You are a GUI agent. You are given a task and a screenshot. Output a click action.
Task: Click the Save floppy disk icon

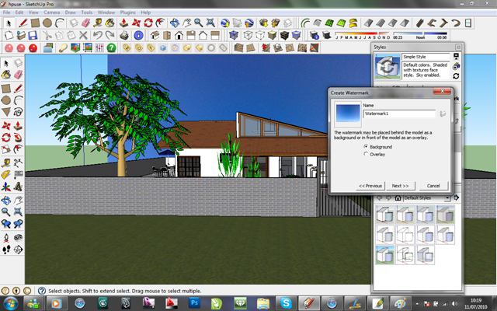point(33,35)
